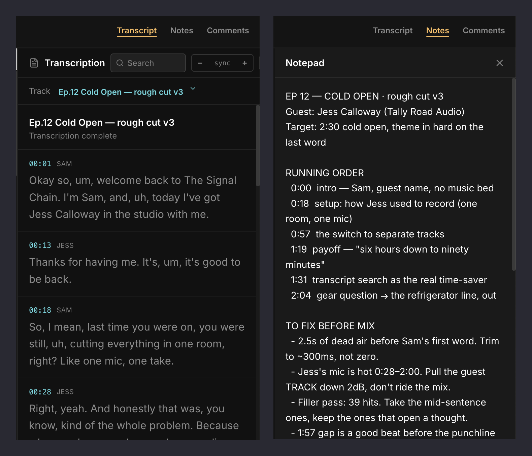The image size is (532, 456).
Task: Click note line '1:31 transcript search'
Action: click(389, 280)
